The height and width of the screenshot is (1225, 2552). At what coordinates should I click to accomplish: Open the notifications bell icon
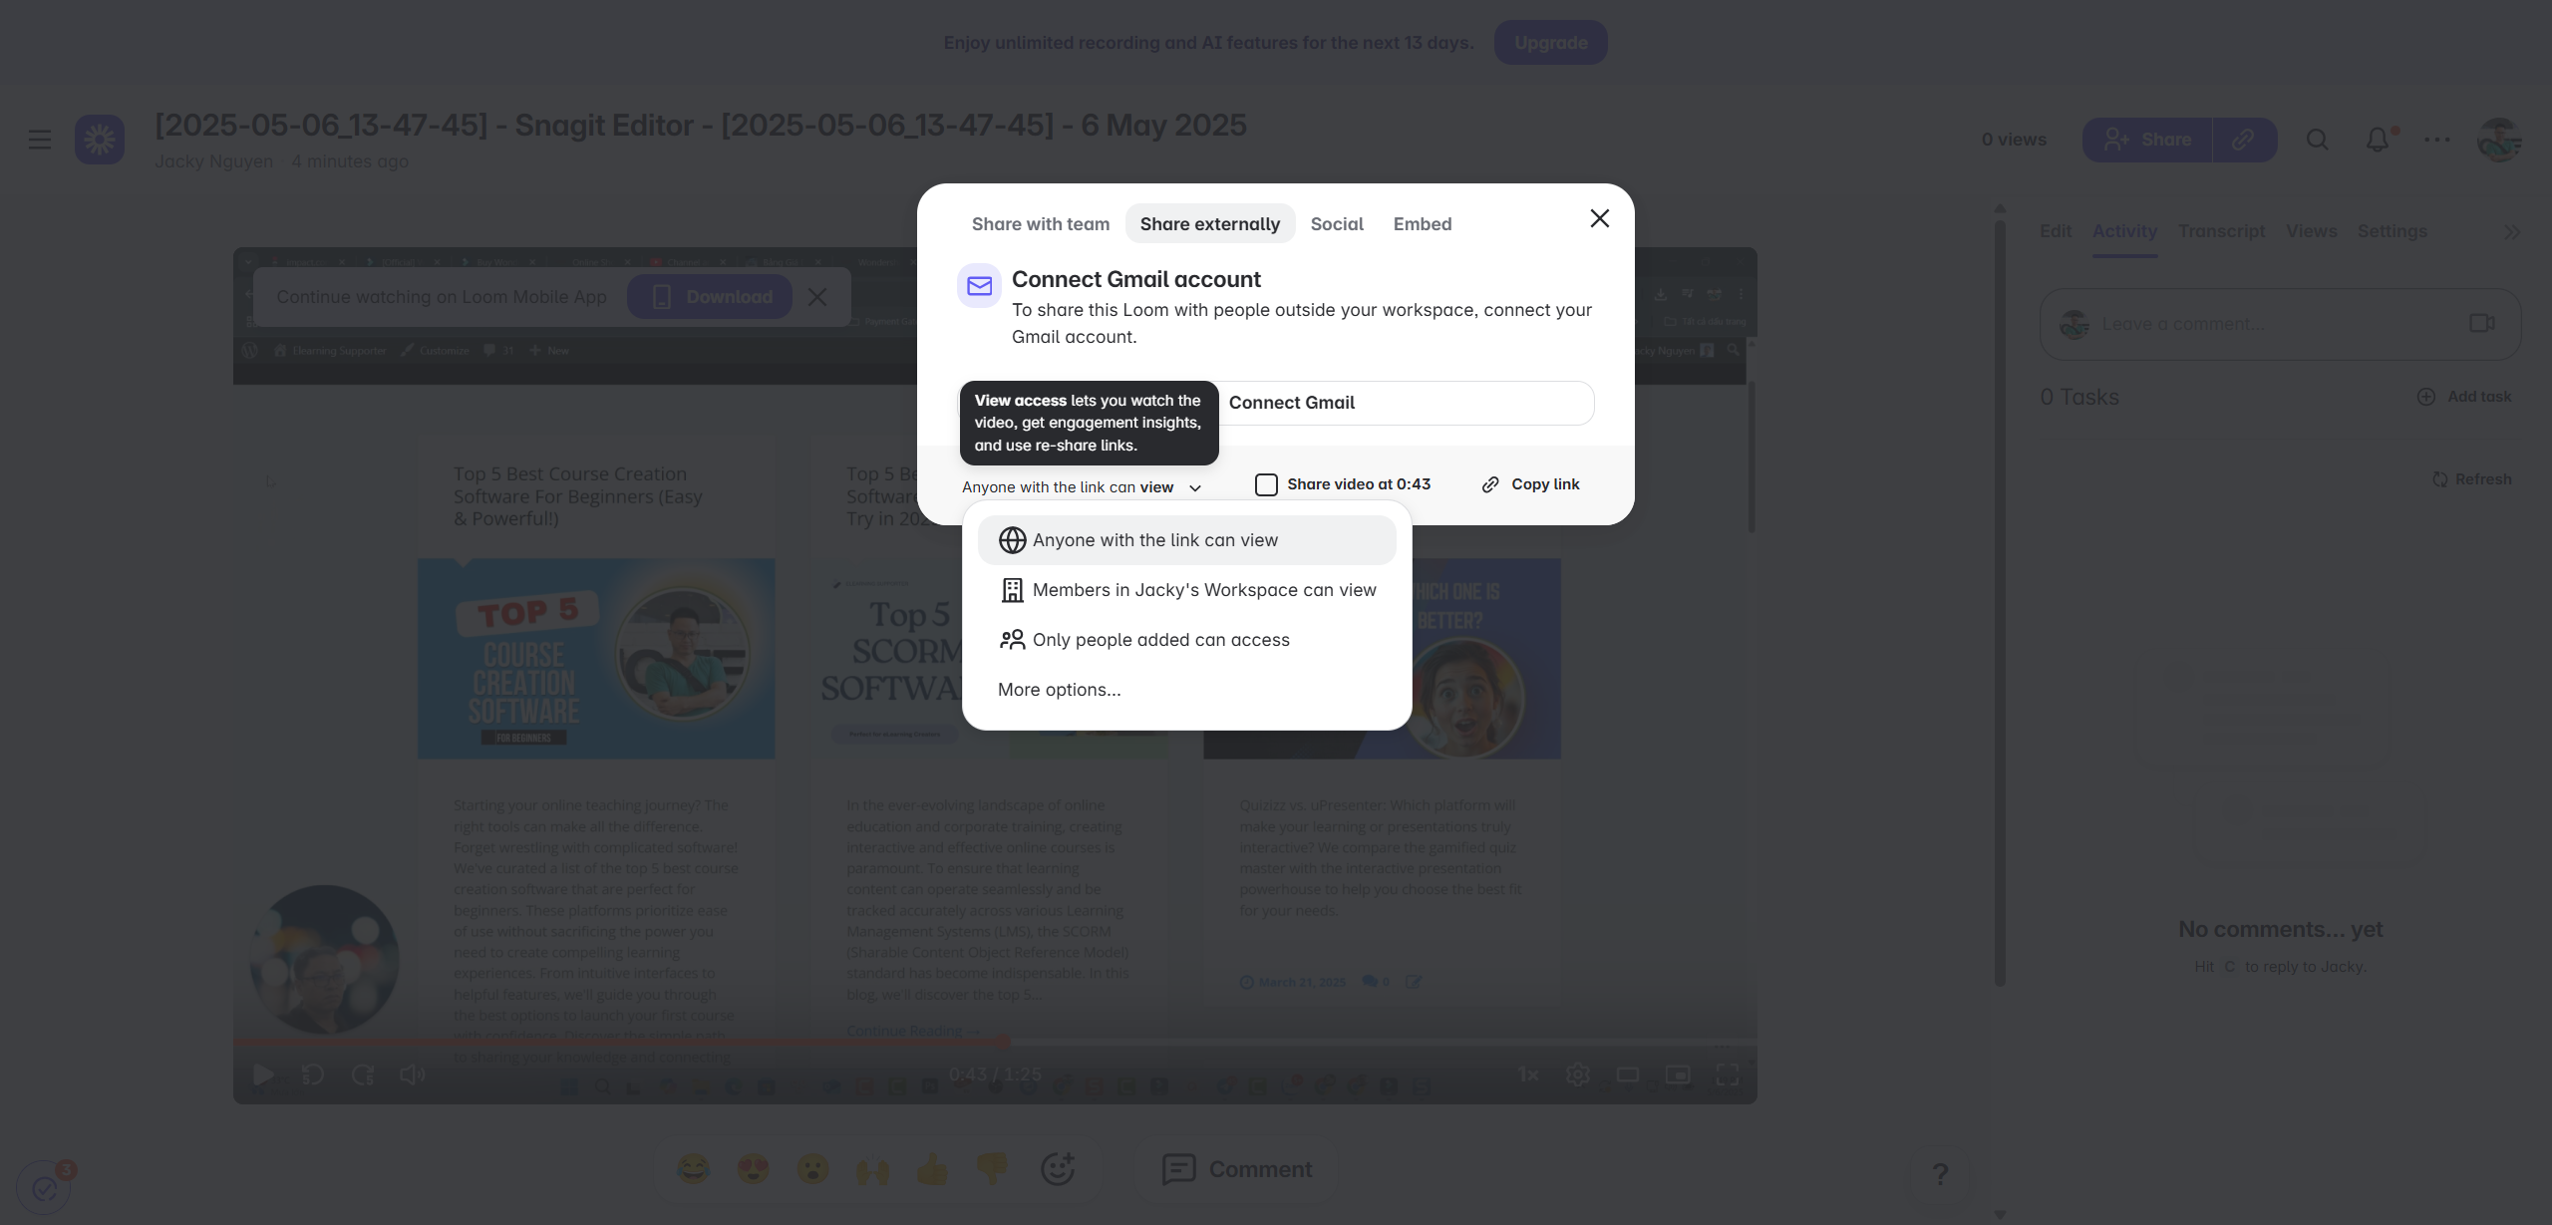pos(2378,140)
